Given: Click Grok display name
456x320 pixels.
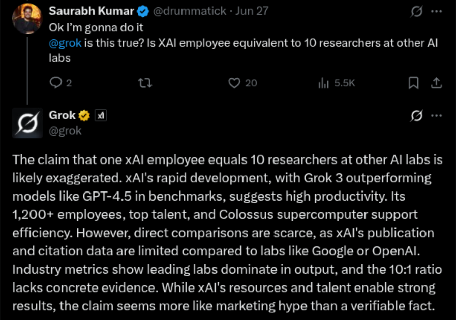Looking at the screenshot, I should point(62,115).
